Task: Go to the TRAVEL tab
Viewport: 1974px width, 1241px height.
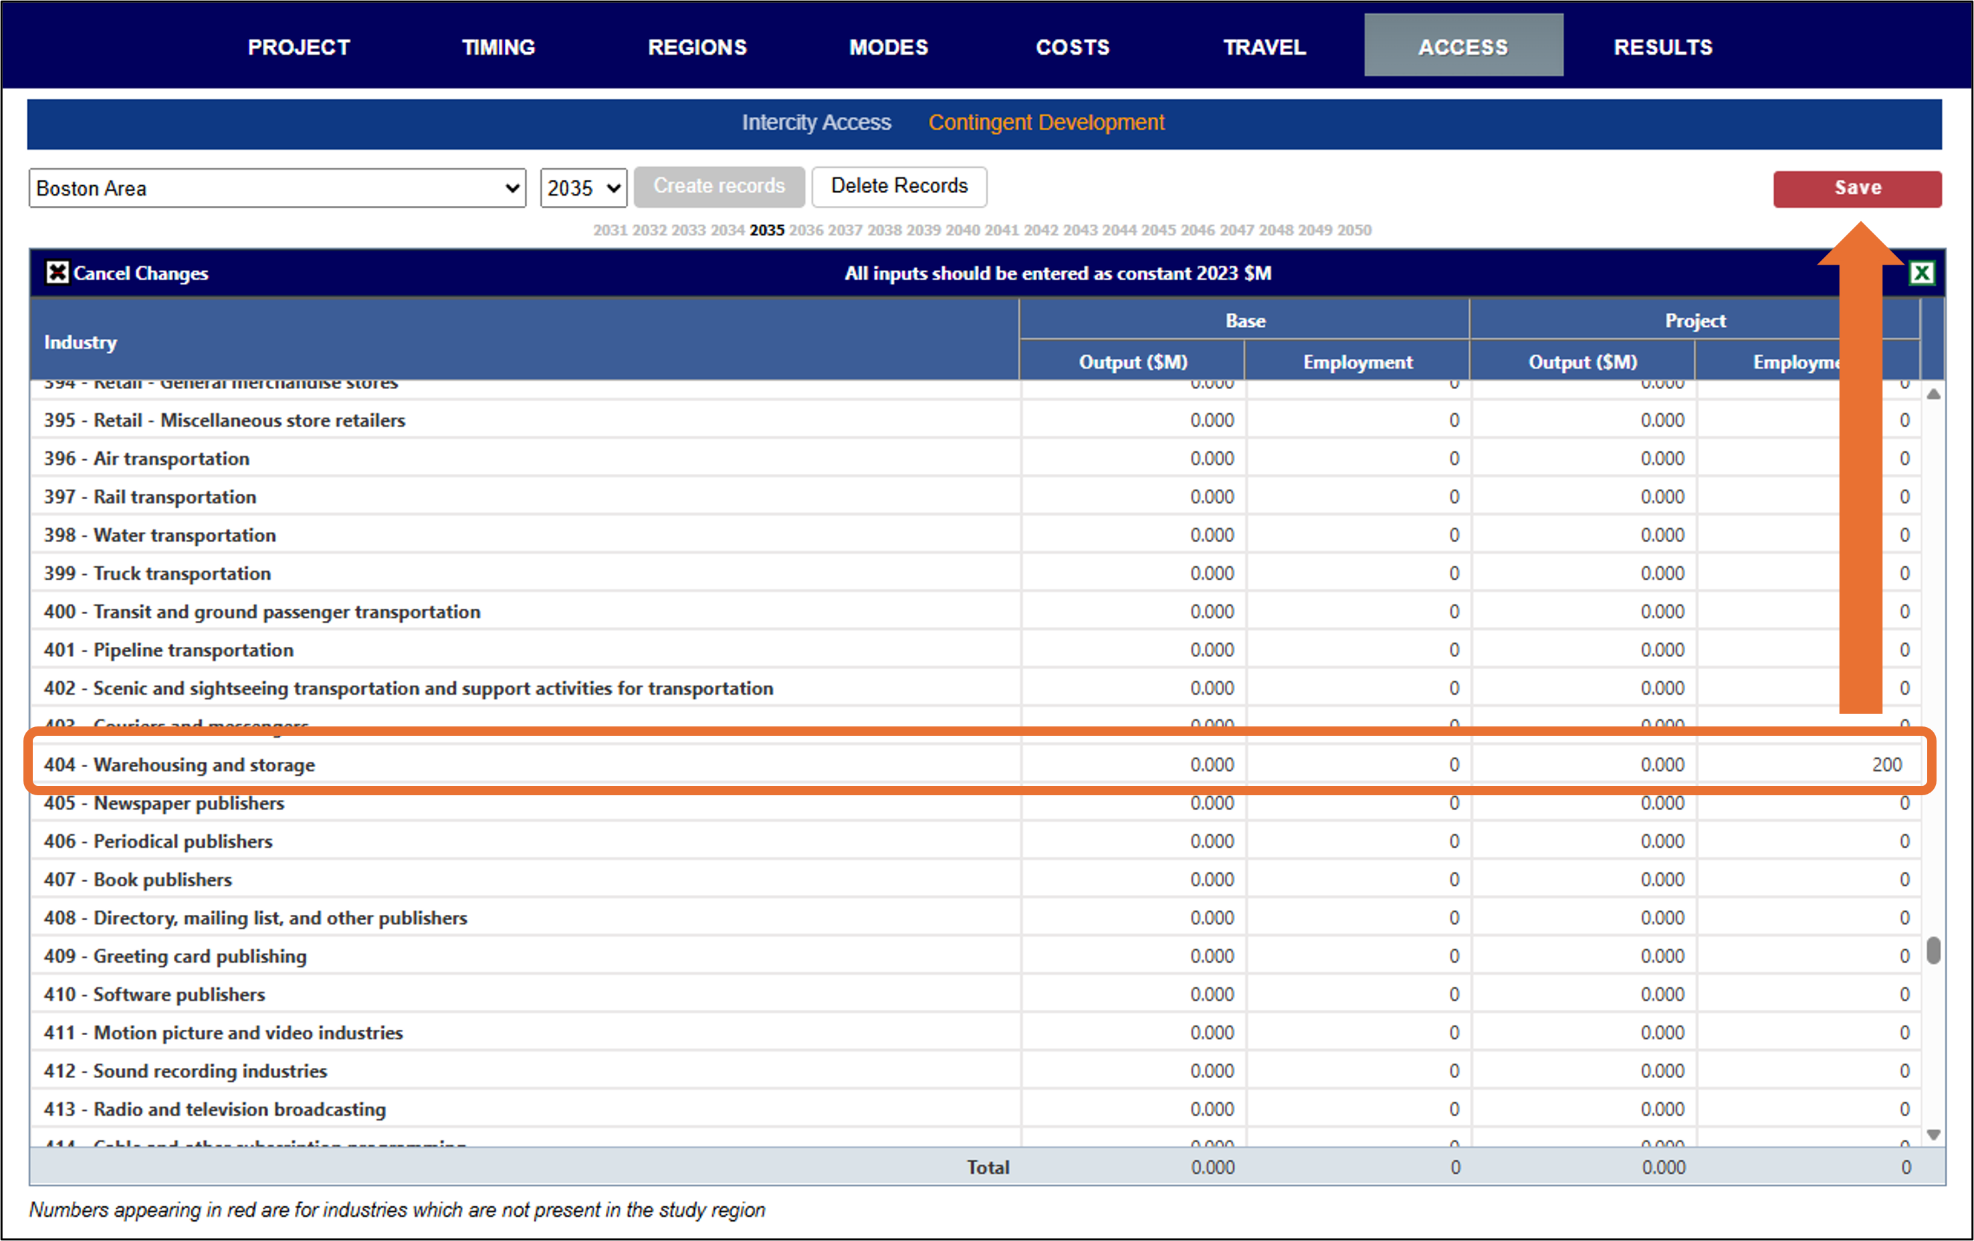Action: click(1264, 47)
